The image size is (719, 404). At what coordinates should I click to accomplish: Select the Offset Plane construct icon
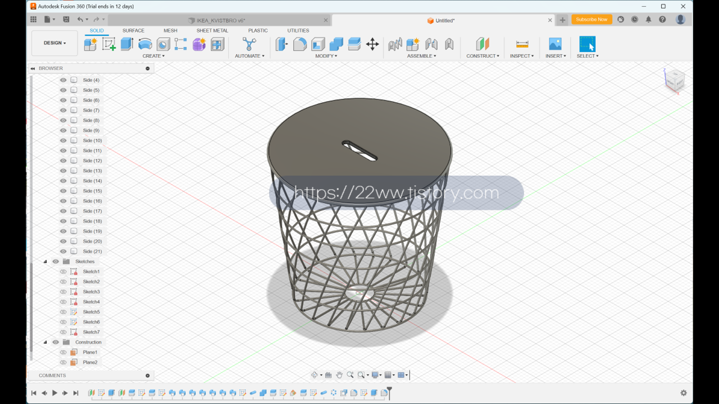click(x=483, y=44)
